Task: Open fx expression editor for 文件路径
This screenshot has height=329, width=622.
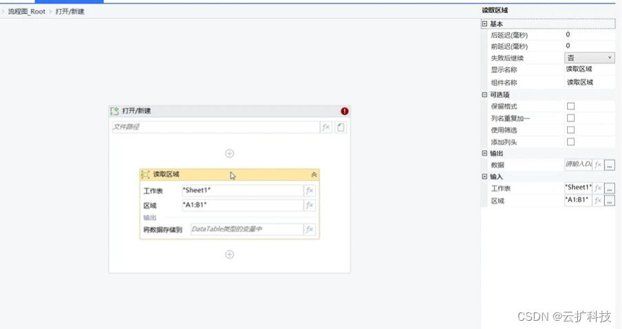Action: pyautogui.click(x=325, y=127)
